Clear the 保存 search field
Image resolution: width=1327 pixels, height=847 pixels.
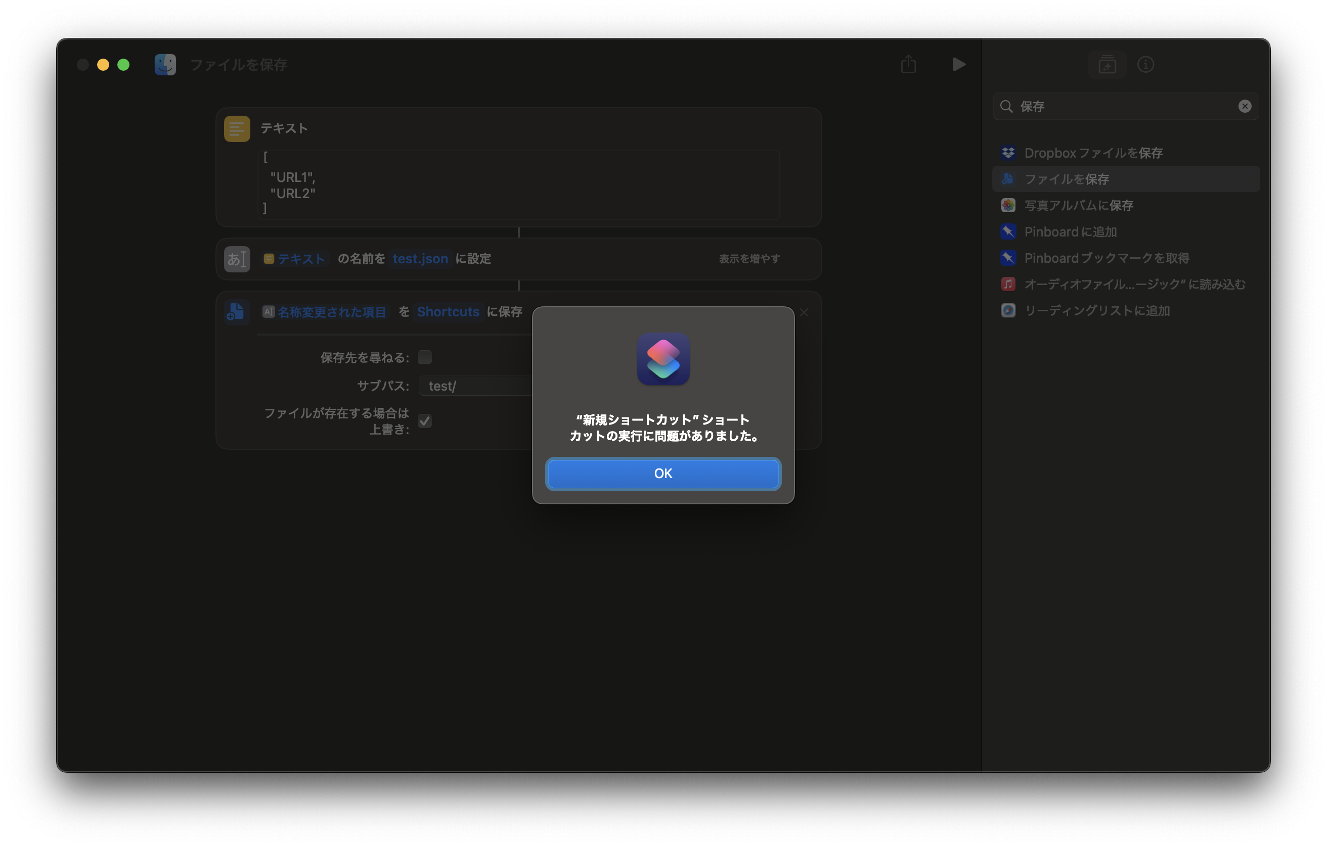pos(1245,106)
